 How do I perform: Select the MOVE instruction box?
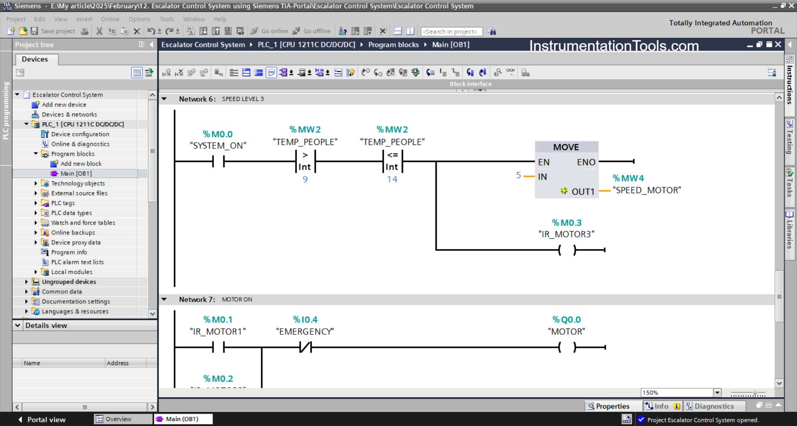point(567,169)
